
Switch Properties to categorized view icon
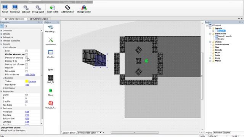tap(2, 26)
